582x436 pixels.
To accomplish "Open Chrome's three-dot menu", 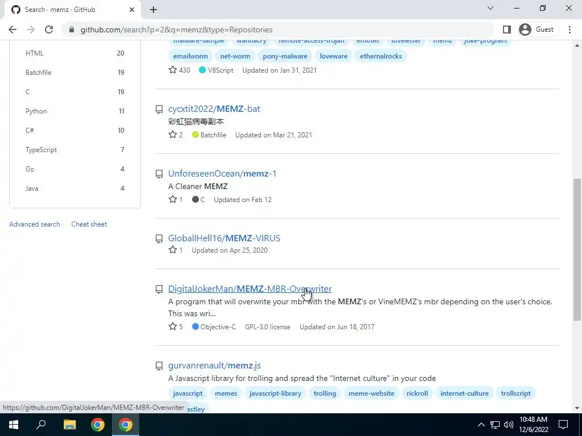I will [569, 30].
